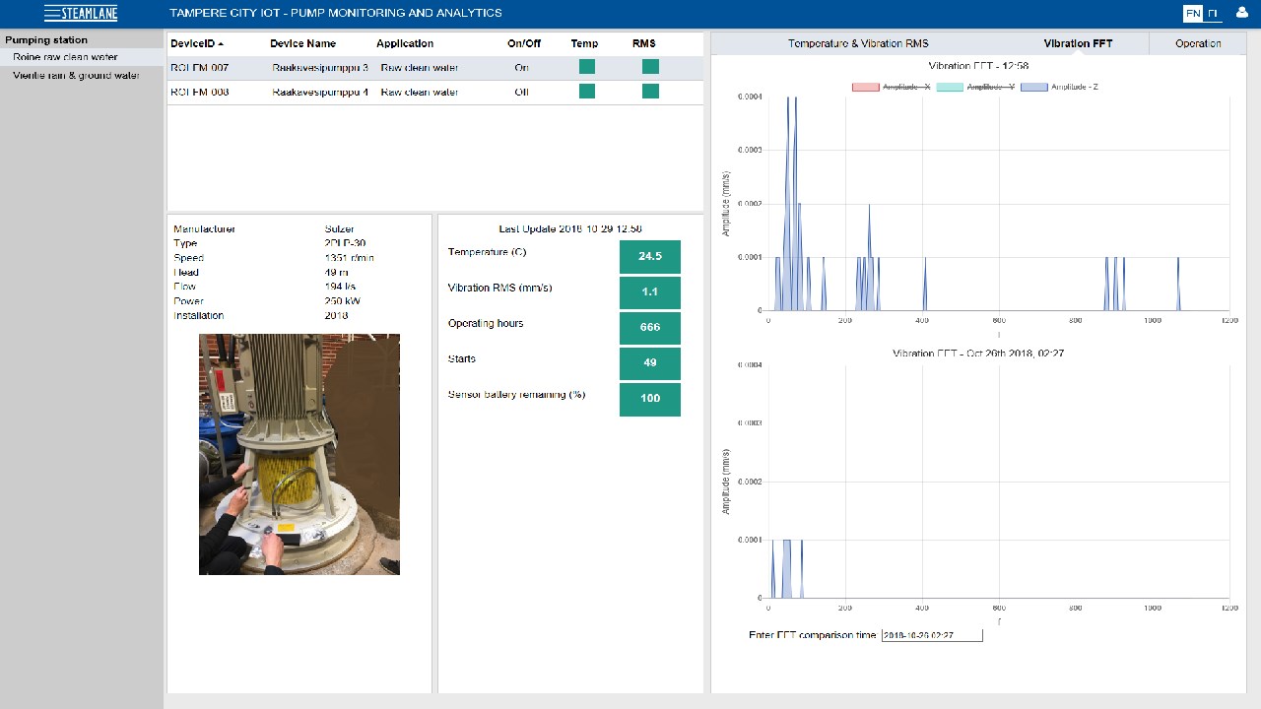Image resolution: width=1261 pixels, height=709 pixels.
Task: Toggle Amplitude - Z legend series
Action: click(x=1059, y=87)
